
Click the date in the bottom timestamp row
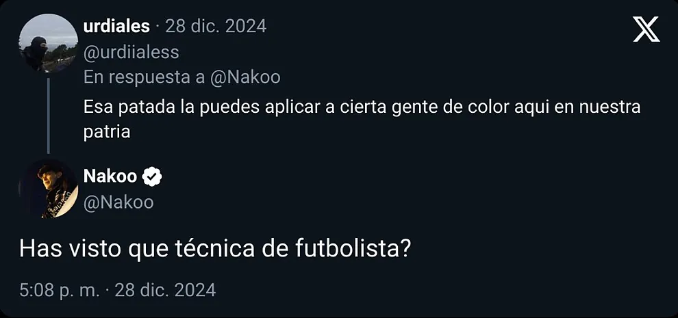165,290
